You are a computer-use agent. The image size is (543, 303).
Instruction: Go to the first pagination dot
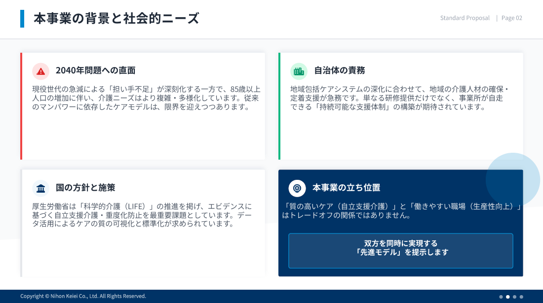(501, 297)
